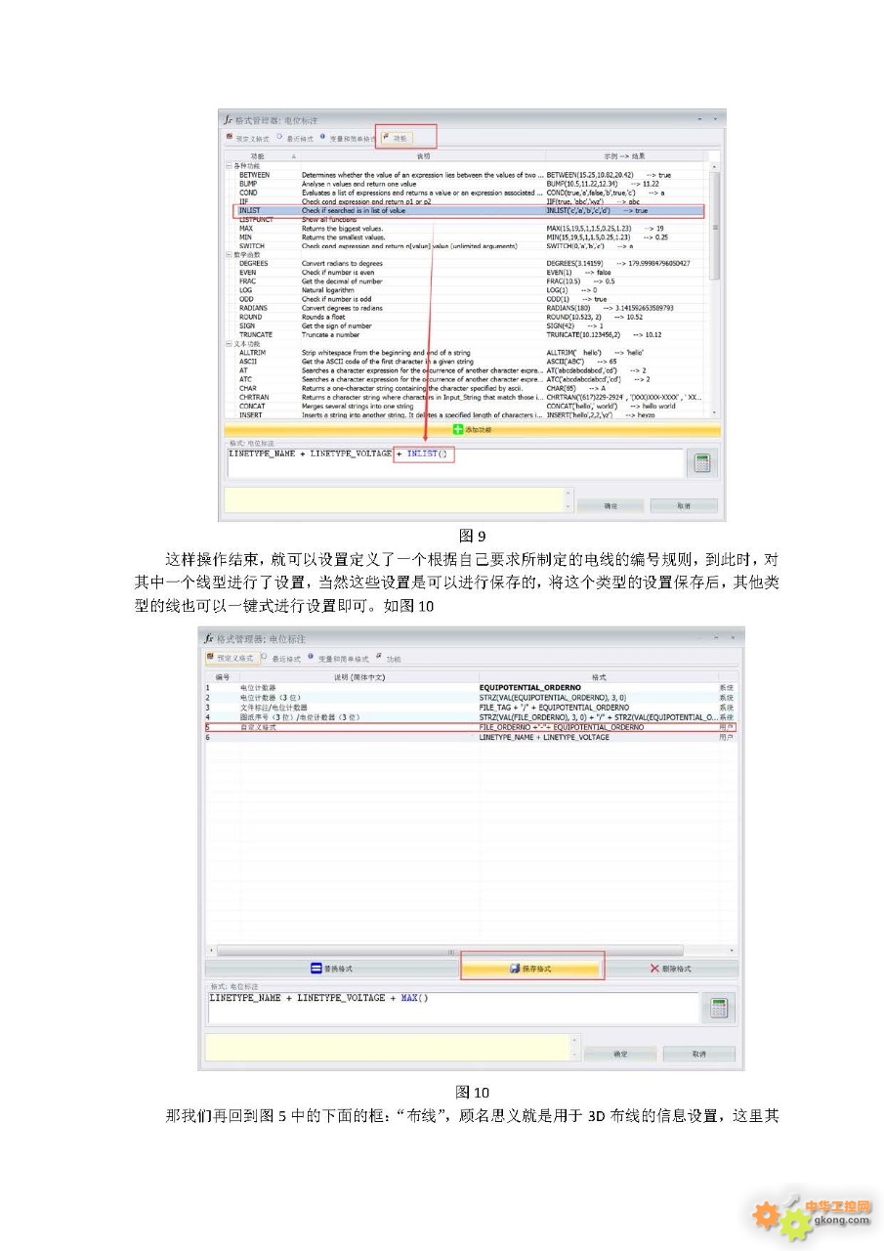Open the calculator icon in the Figure 10 dialog
The width and height of the screenshot is (884, 1251).
pos(719,1009)
